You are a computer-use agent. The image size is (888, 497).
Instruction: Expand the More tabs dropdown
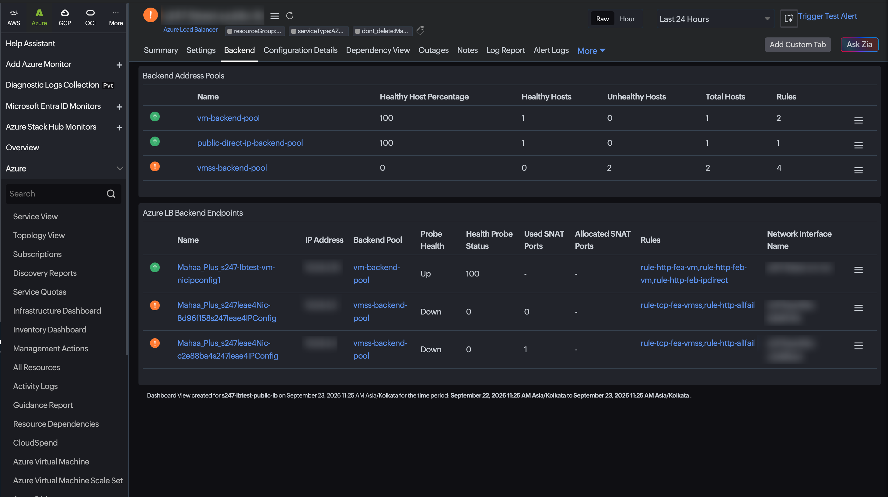click(x=591, y=51)
